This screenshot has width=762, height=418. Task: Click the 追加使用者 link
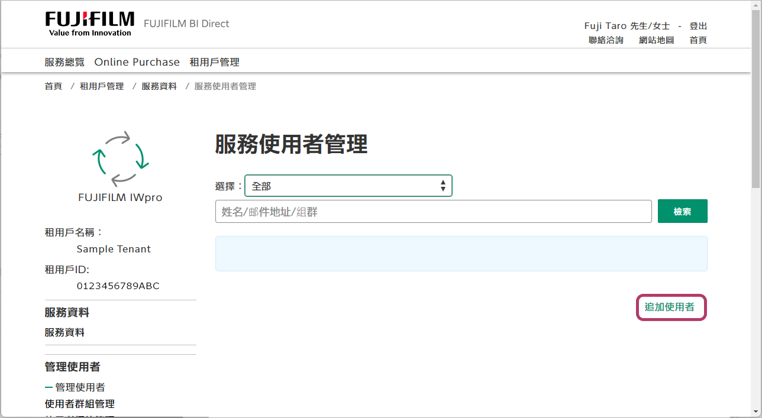pos(671,307)
